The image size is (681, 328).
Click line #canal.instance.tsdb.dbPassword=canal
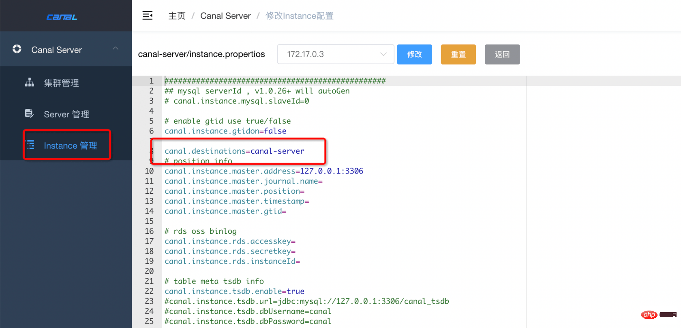click(x=248, y=321)
